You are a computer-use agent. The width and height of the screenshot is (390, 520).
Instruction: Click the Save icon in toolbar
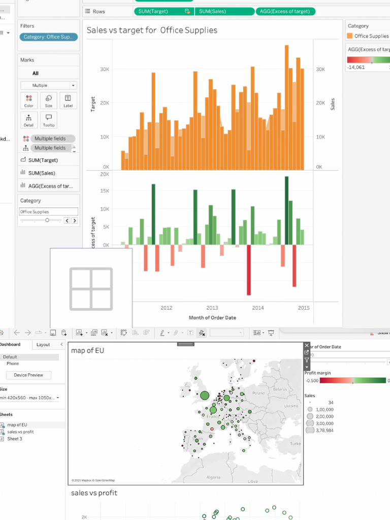(53, 333)
